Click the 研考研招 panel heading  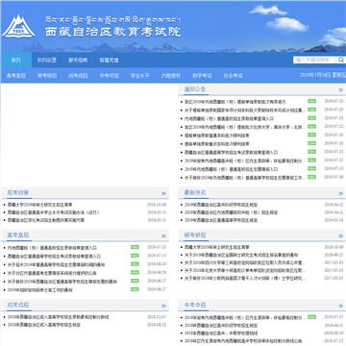(195, 235)
